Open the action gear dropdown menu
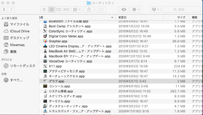The height and width of the screenshot is (115, 203). (x=136, y=9)
